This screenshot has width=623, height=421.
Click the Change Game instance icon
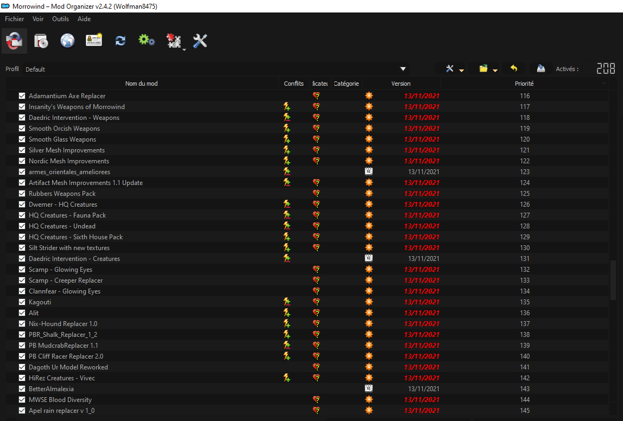[14, 41]
